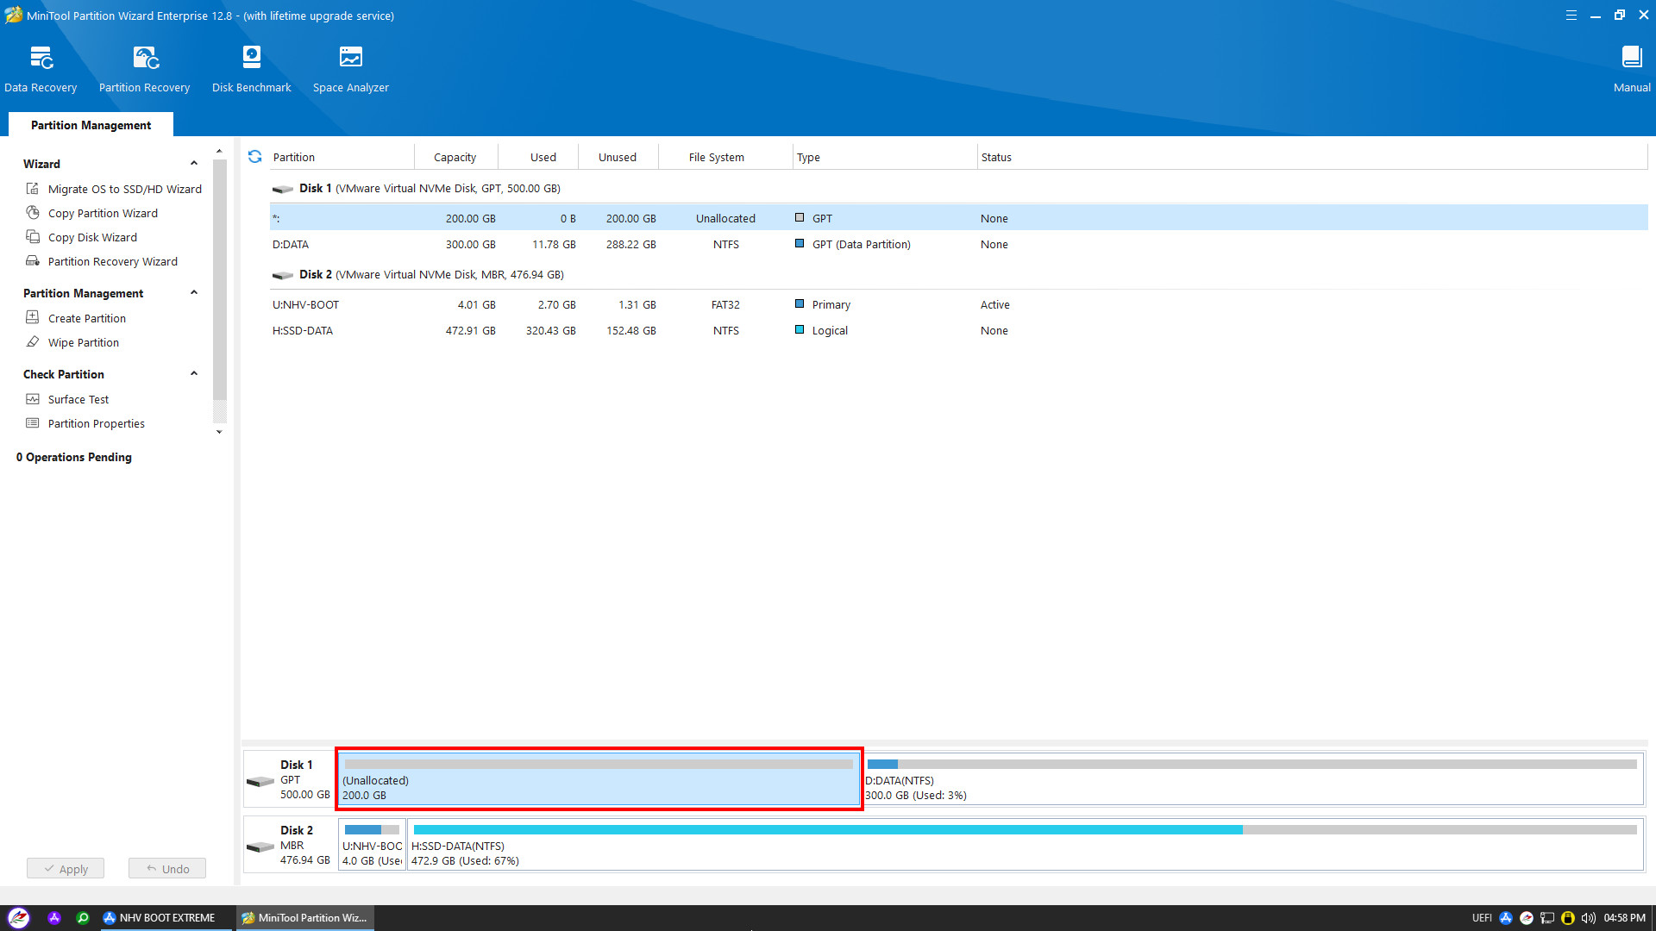Open Migrate OS to SSD/HD Wizard
This screenshot has width=1656, height=931.
124,189
